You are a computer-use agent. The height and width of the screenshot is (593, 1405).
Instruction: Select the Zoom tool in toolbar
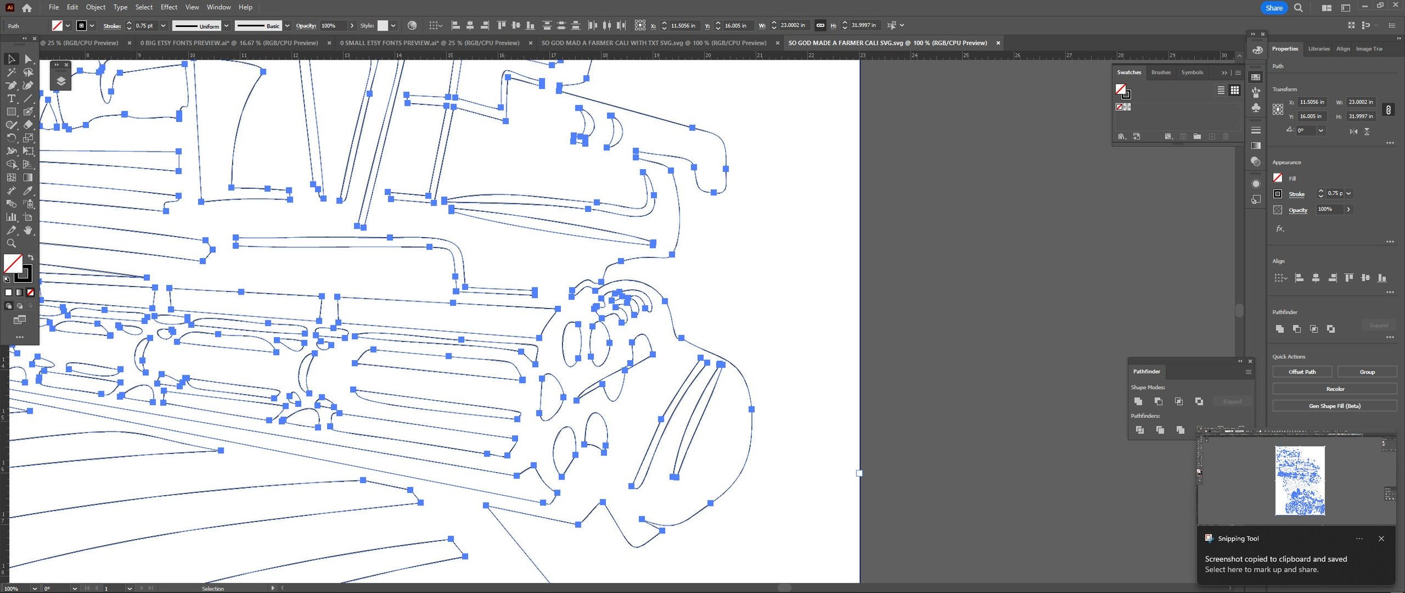(x=11, y=243)
